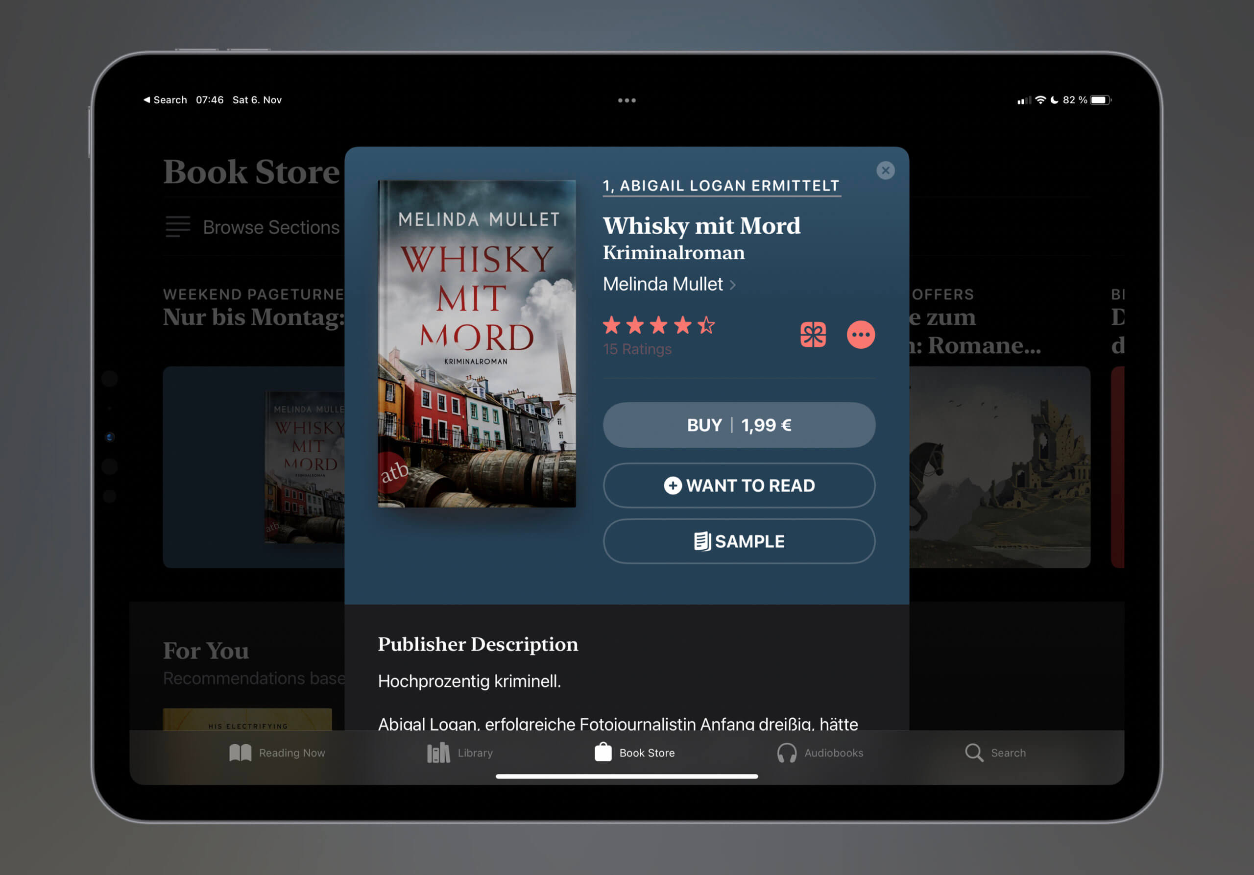Tap the Book Store page title
The height and width of the screenshot is (875, 1254).
click(x=251, y=172)
